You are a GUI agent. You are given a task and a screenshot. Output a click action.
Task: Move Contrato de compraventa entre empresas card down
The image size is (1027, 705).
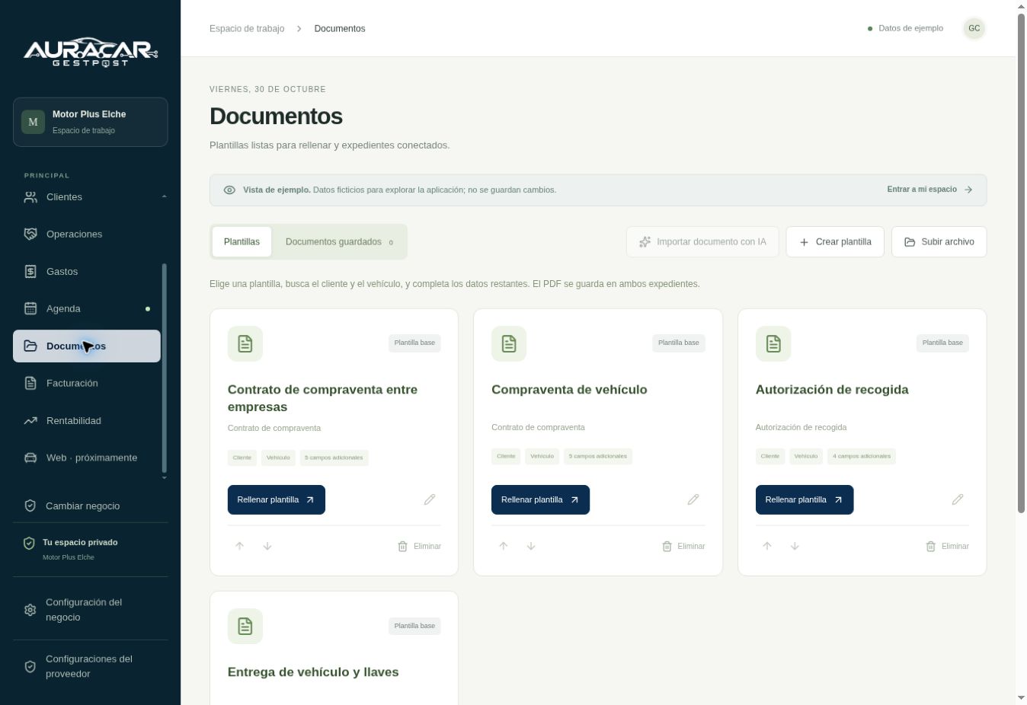(x=267, y=546)
